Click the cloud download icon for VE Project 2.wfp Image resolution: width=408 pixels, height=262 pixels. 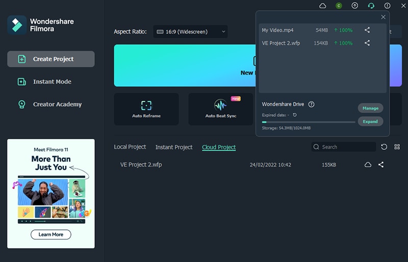point(368,165)
